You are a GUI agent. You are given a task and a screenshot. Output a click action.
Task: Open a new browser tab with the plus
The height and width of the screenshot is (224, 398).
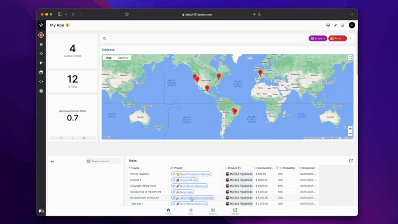pyautogui.click(x=352, y=14)
